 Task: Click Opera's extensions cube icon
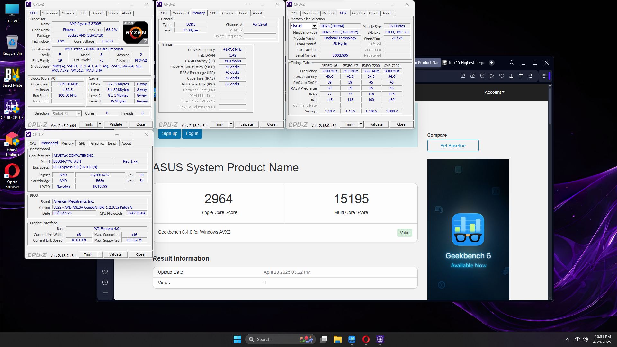(544, 76)
